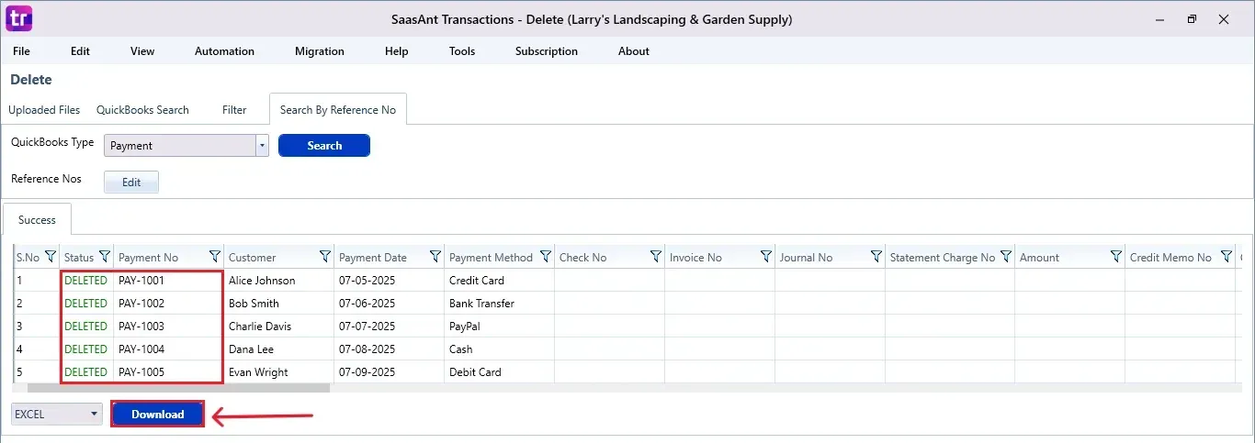Click the Debit Card cell
The height and width of the screenshot is (443, 1255).
(499, 372)
